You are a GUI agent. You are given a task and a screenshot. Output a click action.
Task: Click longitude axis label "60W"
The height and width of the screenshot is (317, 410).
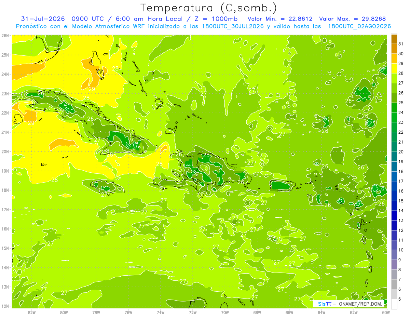pyautogui.click(x=386, y=313)
